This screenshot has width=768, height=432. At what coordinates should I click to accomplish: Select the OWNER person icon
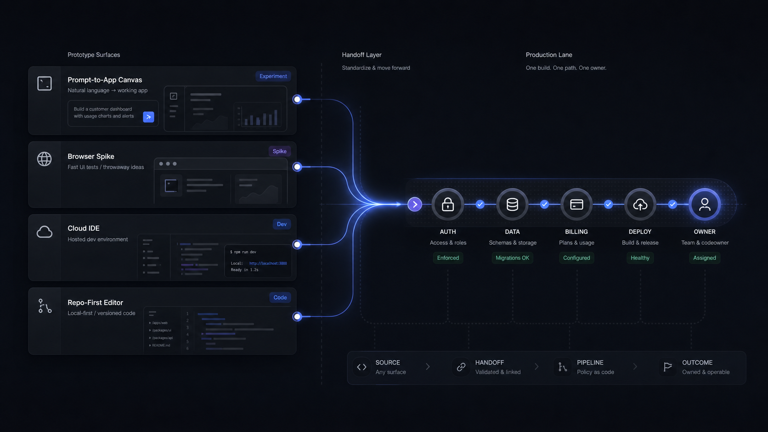(x=705, y=204)
